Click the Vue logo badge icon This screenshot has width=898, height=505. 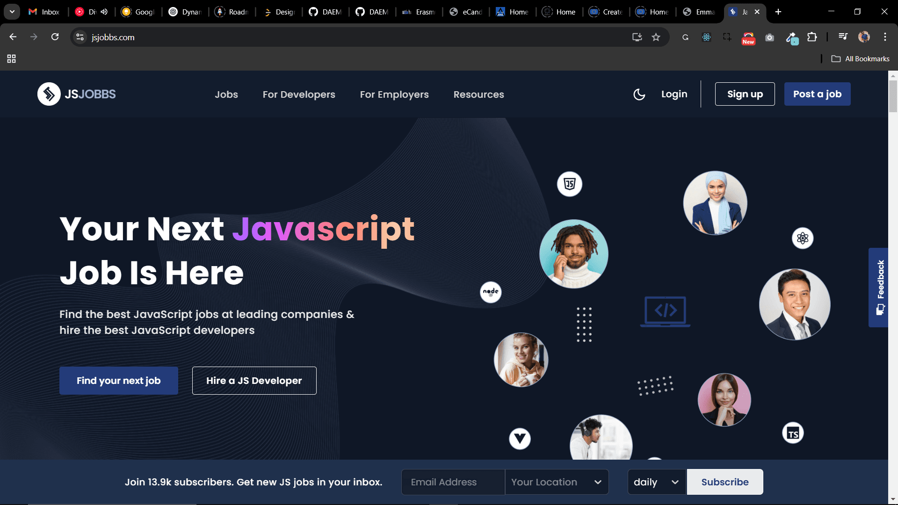tap(520, 439)
